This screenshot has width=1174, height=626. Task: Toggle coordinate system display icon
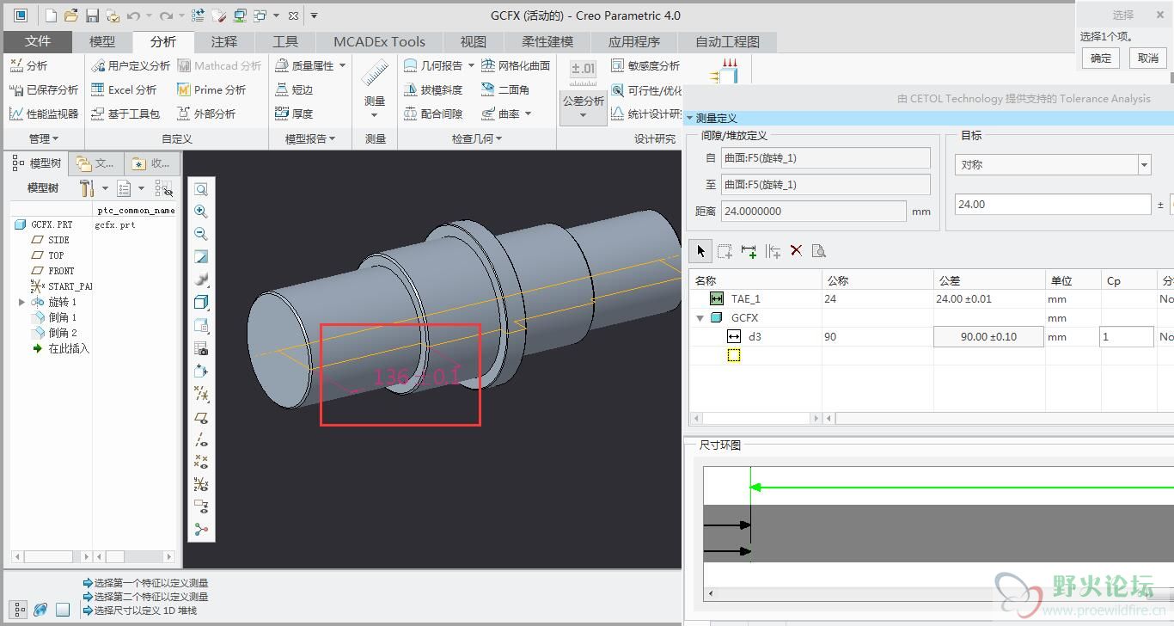coord(201,484)
